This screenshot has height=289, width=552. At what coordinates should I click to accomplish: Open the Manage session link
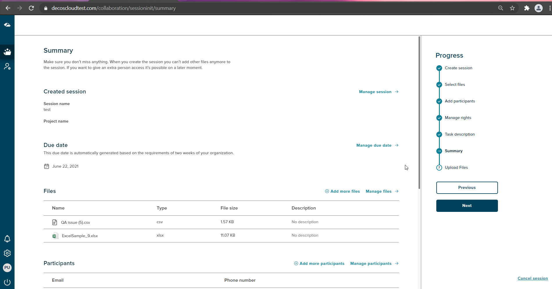point(375,92)
